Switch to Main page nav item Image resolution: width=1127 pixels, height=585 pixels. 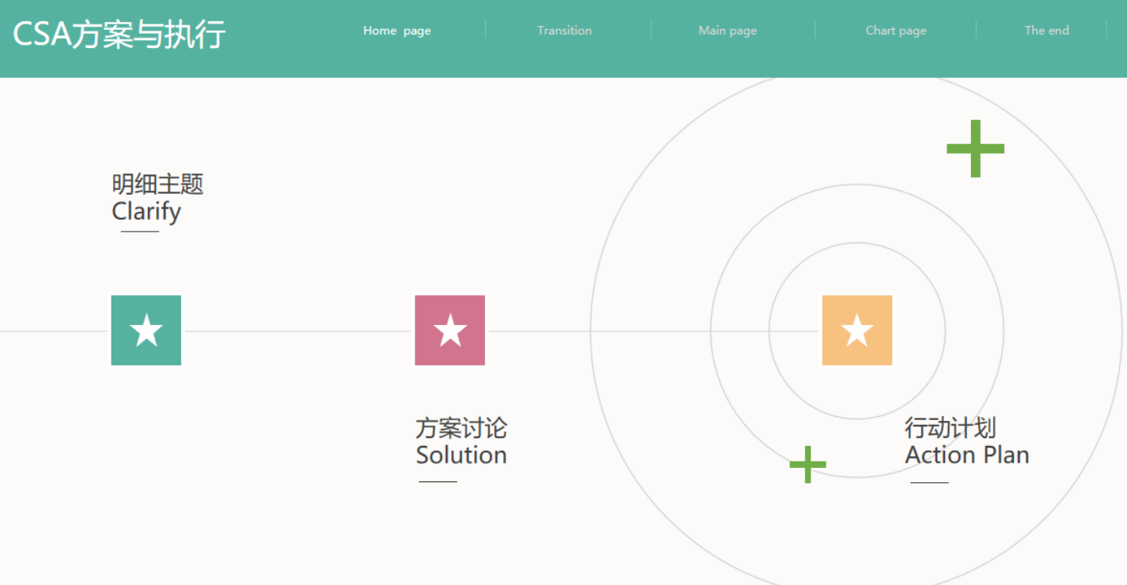coord(728,31)
